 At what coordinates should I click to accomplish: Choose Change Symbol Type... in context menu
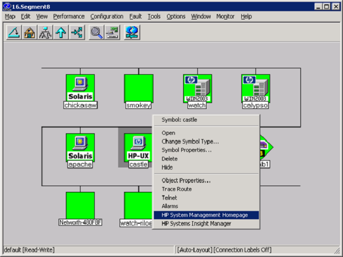tap(206, 142)
